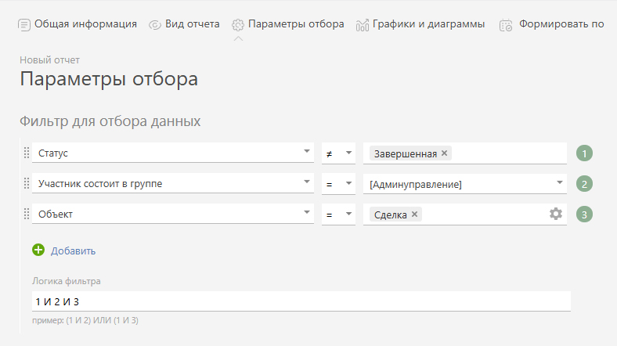Viewport: 617px width, 346px height.
Task: Expand Участник состоит в группе field dropdown
Action: pos(306,182)
